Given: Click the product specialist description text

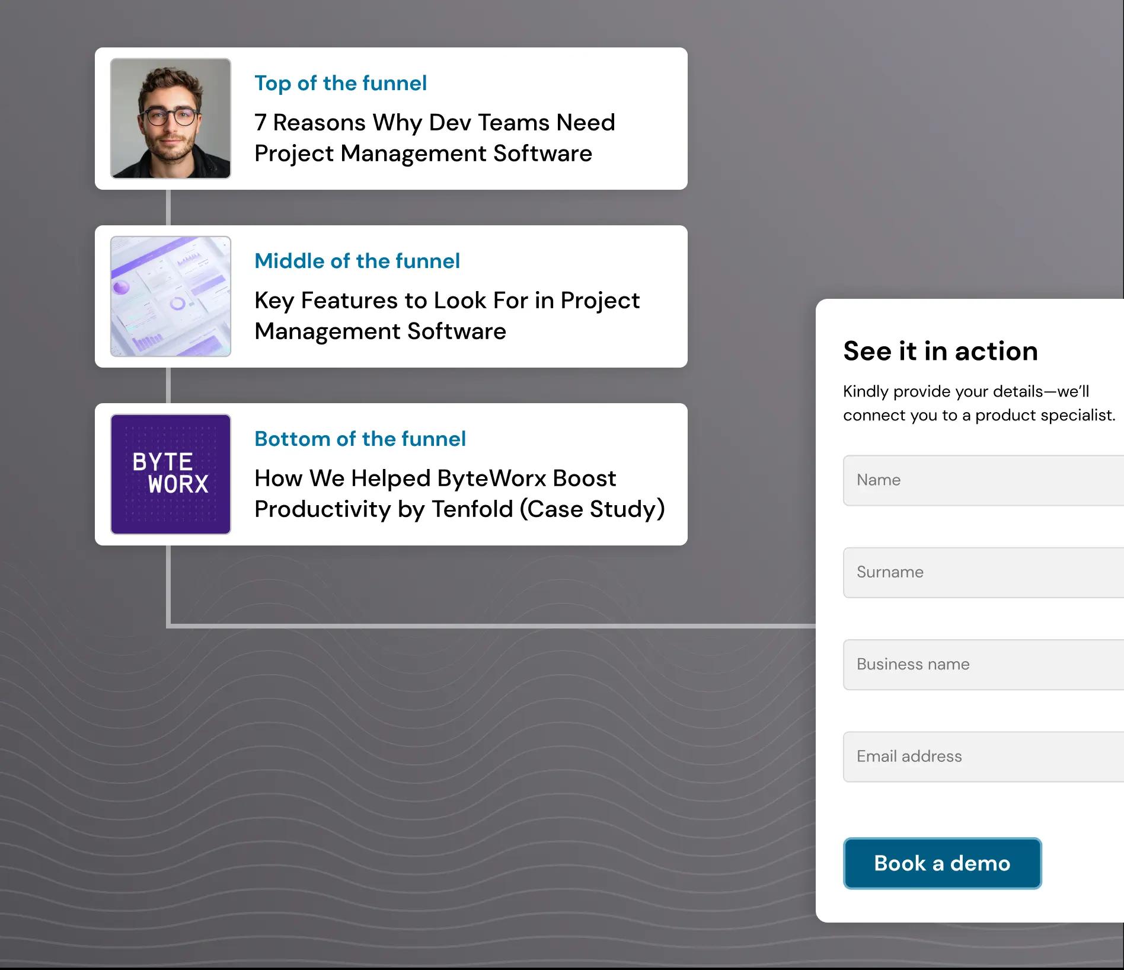Looking at the screenshot, I should coord(978,403).
